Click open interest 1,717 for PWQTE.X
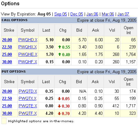 click(x=131, y=106)
